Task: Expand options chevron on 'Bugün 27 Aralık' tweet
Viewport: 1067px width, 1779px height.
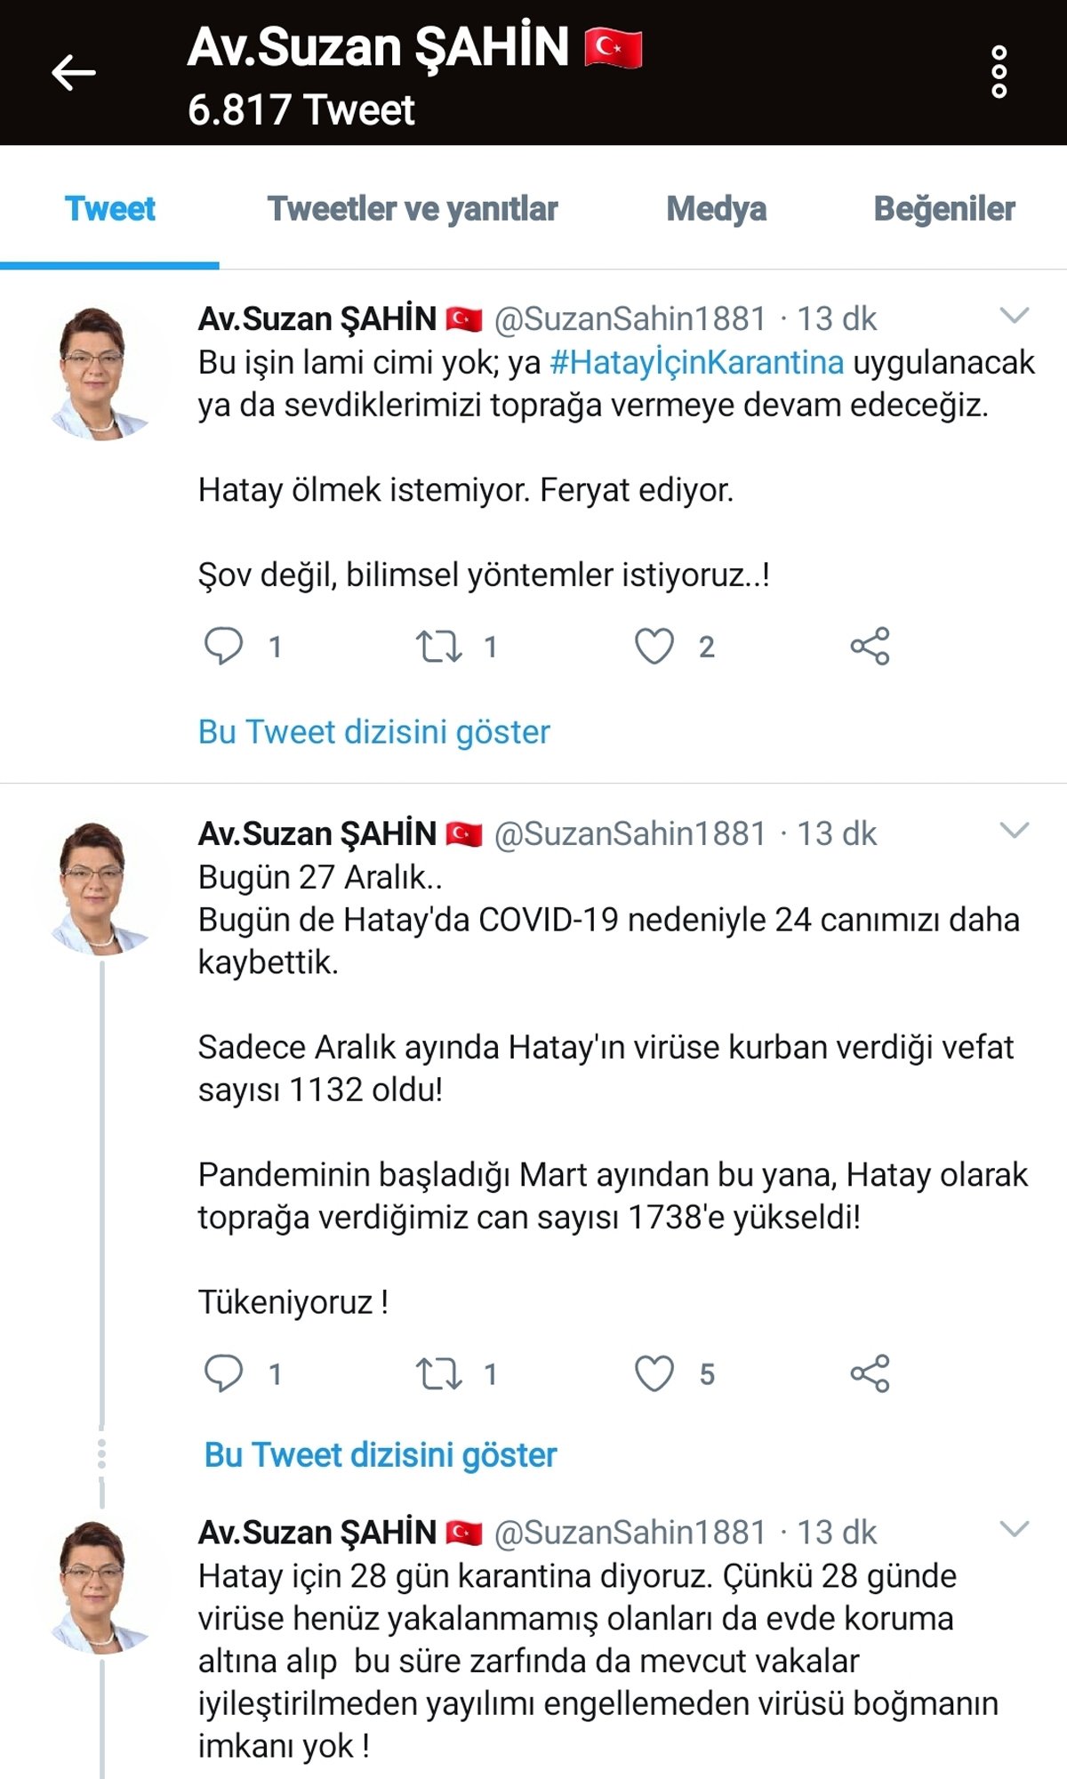Action: tap(1015, 831)
